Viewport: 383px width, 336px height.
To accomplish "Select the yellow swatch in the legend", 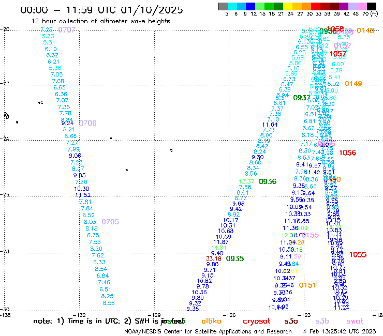I will tap(288, 6).
